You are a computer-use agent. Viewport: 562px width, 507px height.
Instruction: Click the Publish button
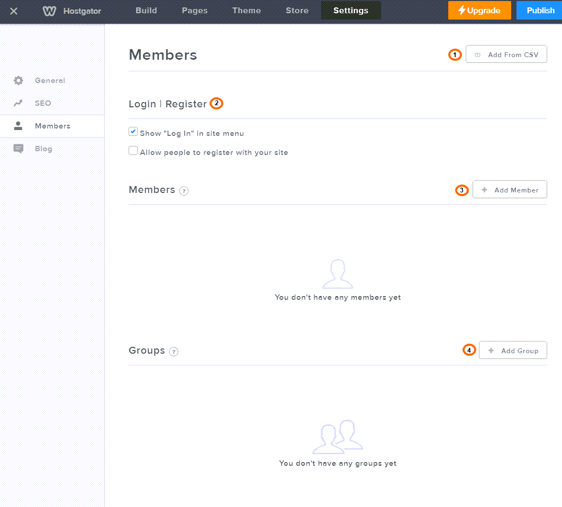point(540,10)
